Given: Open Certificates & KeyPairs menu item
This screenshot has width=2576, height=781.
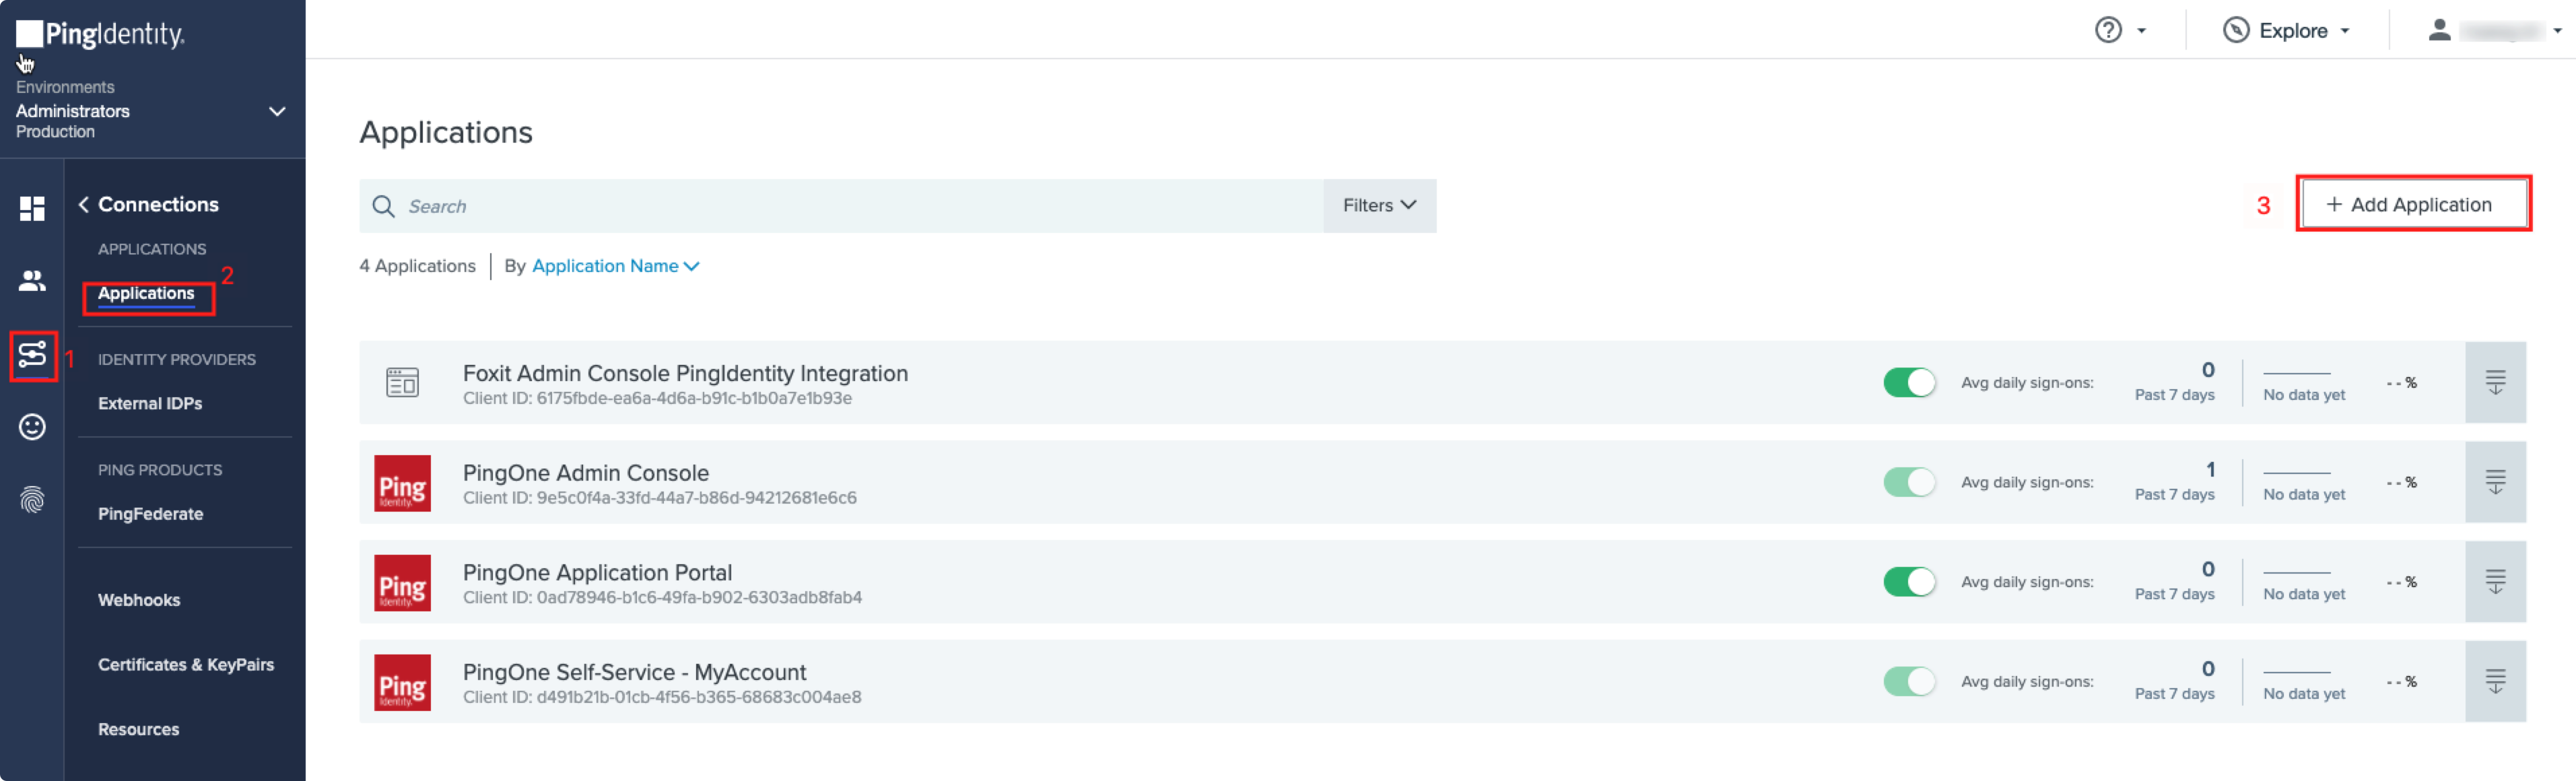Looking at the screenshot, I should [186, 665].
